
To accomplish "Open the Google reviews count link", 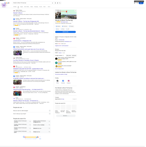I will pos(64,22).
